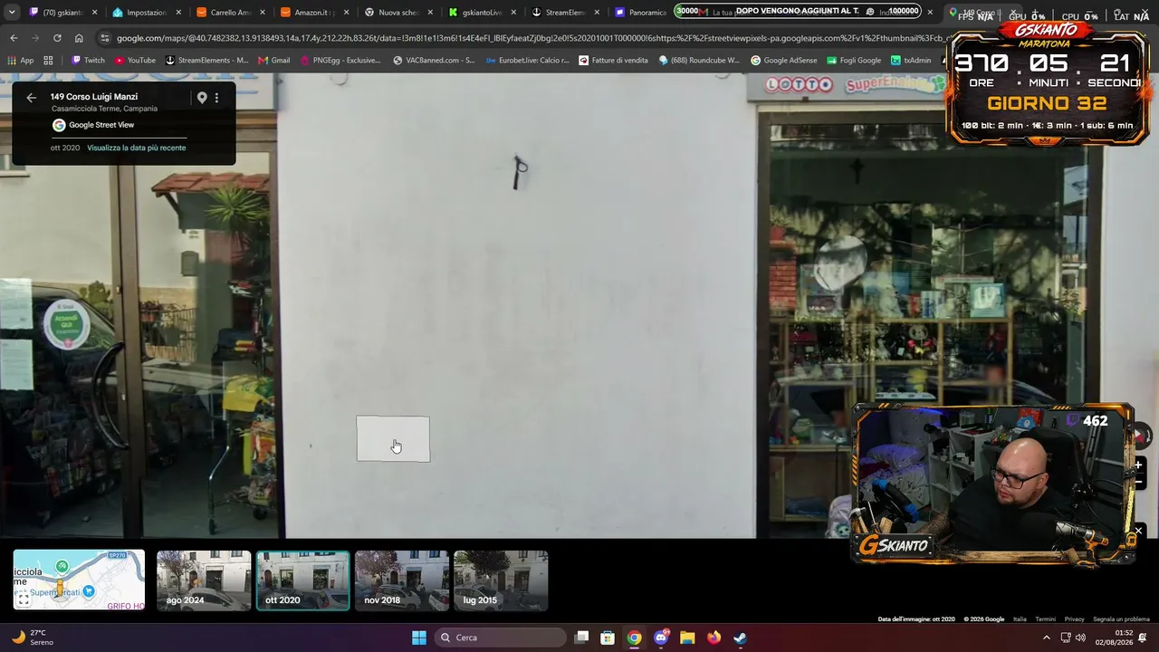Switch to the StreamElements tab
The image size is (1159, 652).
click(x=564, y=13)
